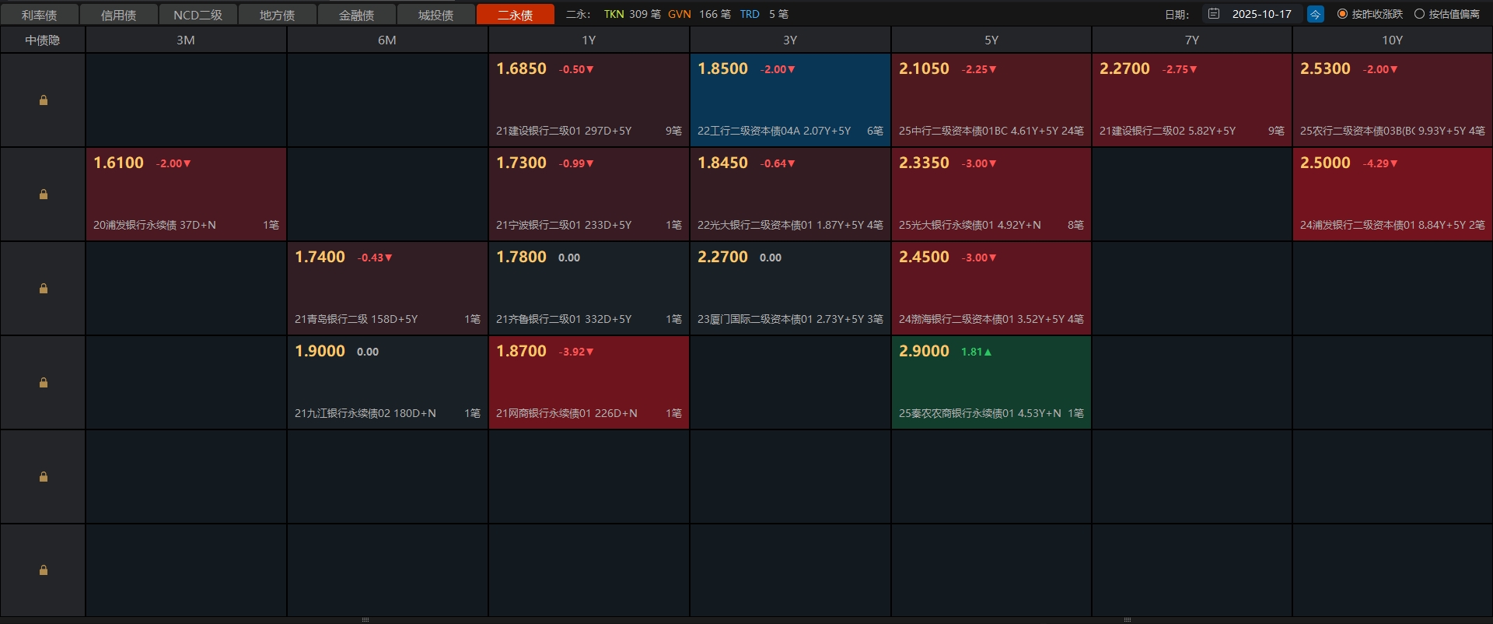Click the -3.92 change indicator
The image size is (1493, 624).
(x=576, y=352)
